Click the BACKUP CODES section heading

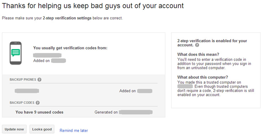22,103
